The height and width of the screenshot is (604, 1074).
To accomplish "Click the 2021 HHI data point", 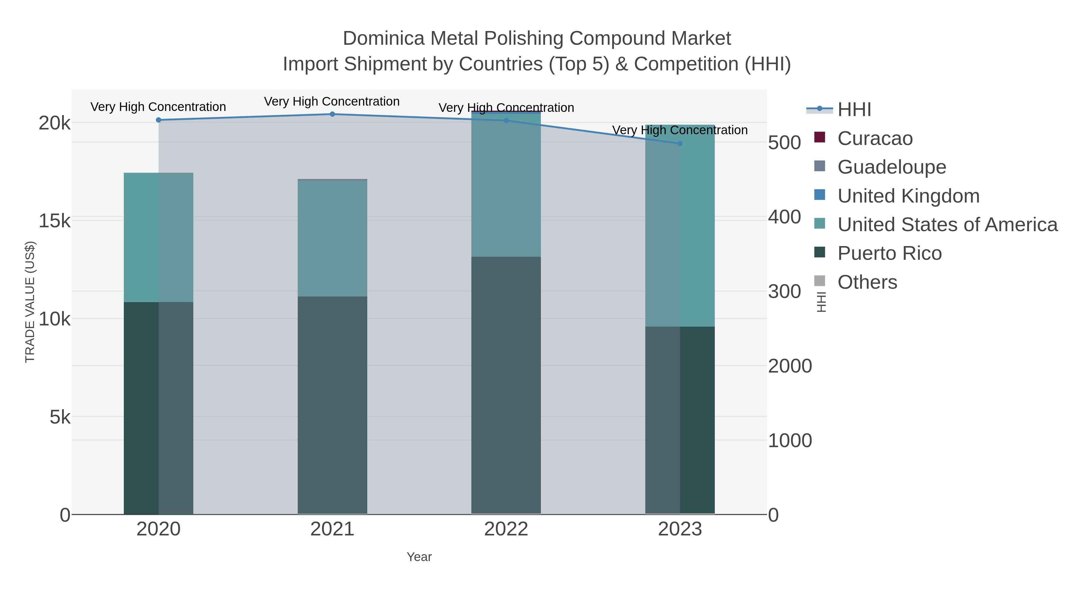I will [x=332, y=114].
